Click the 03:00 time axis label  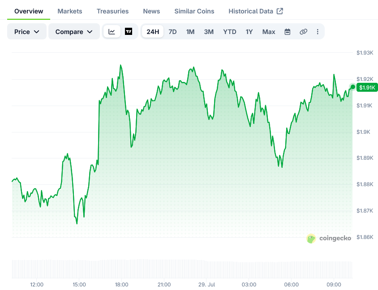(249, 285)
